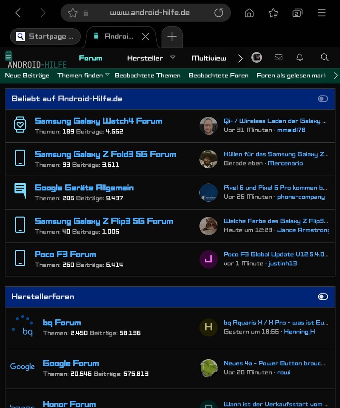Toggle the Herstellerforen section switch

point(323,297)
